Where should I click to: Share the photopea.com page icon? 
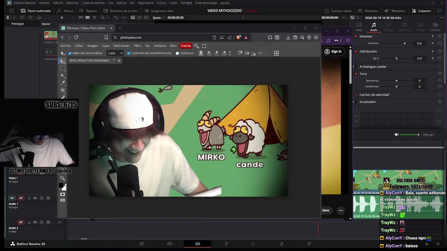click(229, 37)
